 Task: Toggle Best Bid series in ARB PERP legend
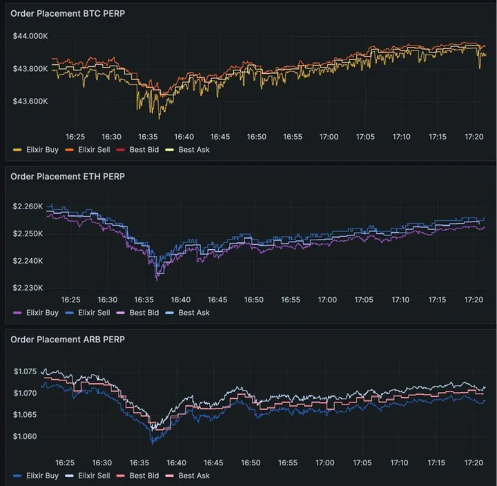point(144,476)
